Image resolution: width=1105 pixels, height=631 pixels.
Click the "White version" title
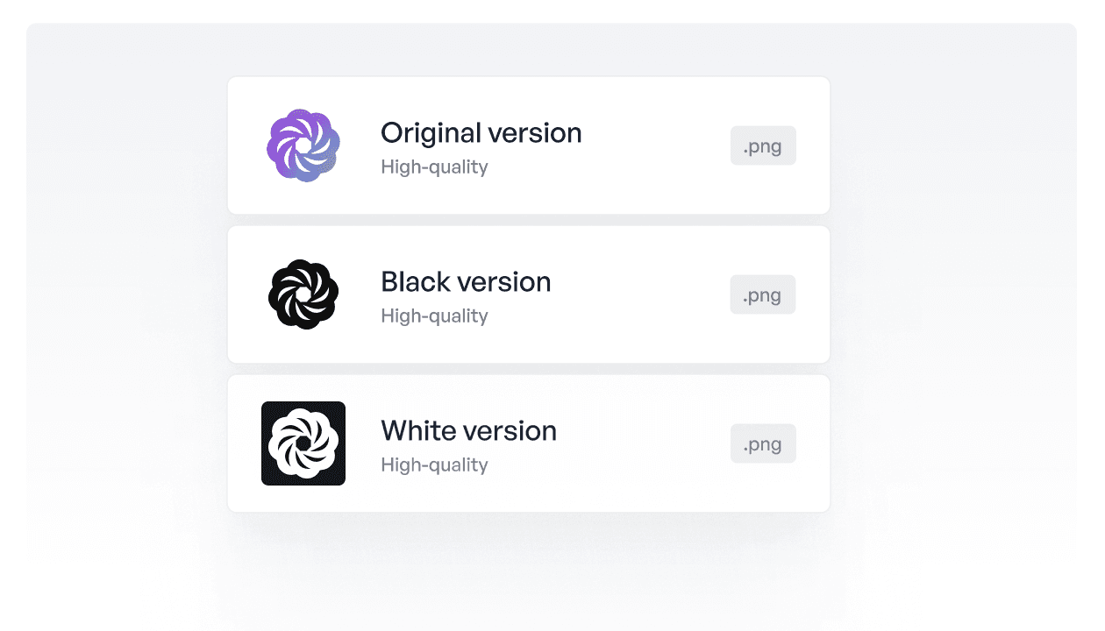pyautogui.click(x=468, y=431)
